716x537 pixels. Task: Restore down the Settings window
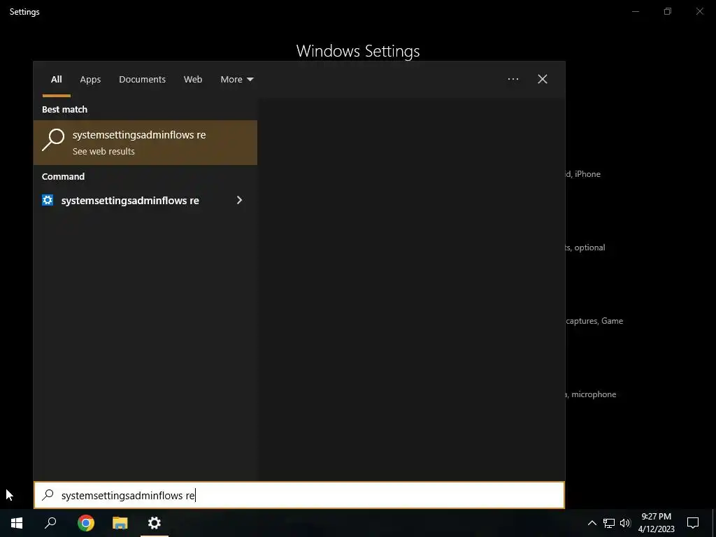668,11
